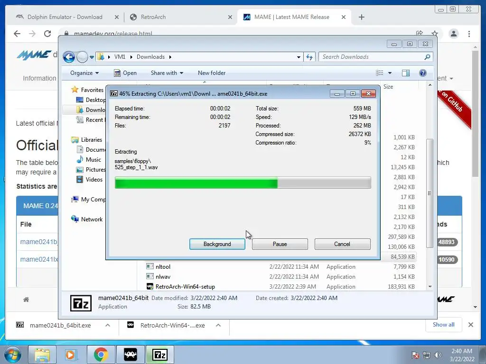
Task: Pause the 7-Zip extraction
Action: tap(280, 244)
